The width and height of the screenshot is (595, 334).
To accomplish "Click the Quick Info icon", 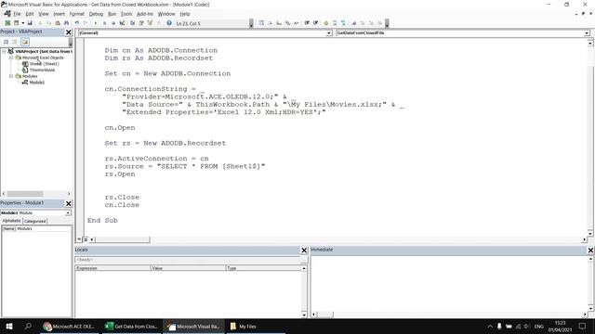I will (x=279, y=23).
